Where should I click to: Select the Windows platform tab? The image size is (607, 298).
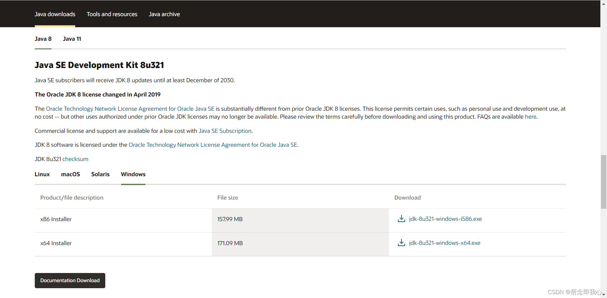pos(133,174)
